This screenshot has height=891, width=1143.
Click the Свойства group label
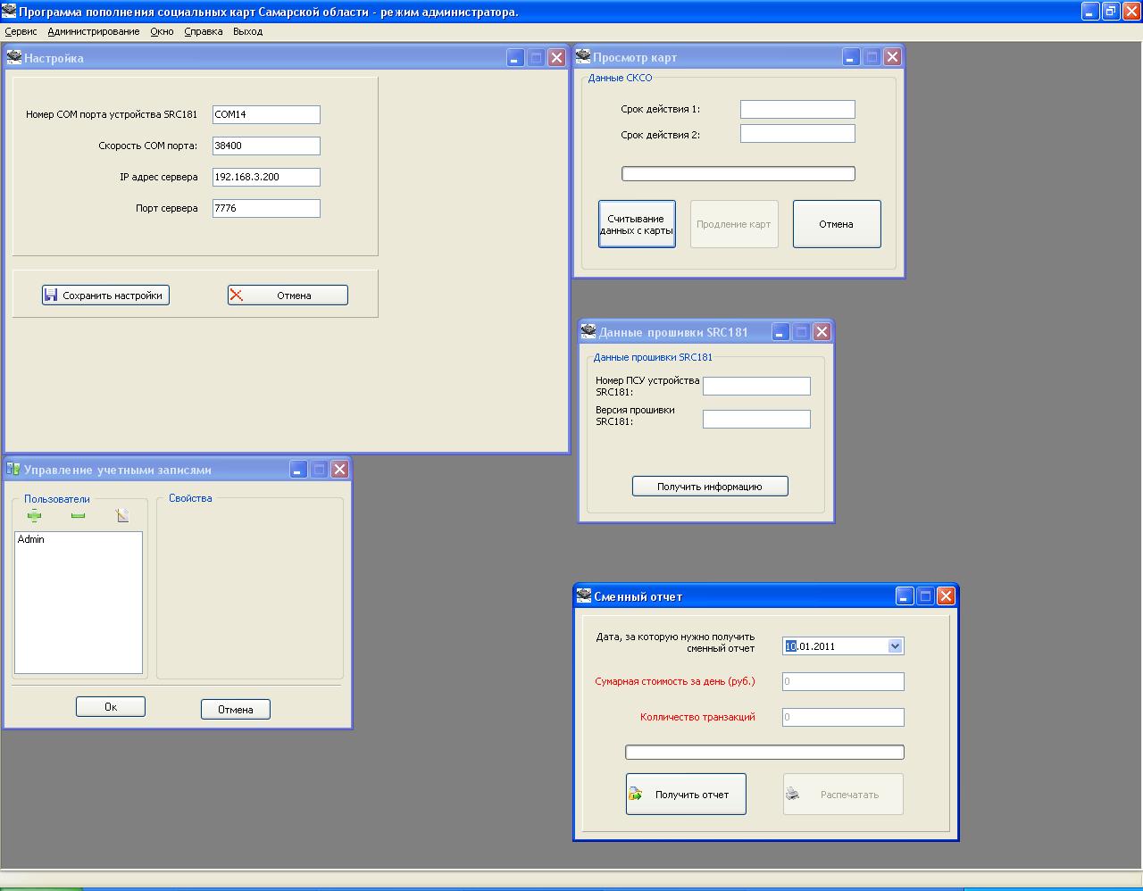click(x=190, y=498)
